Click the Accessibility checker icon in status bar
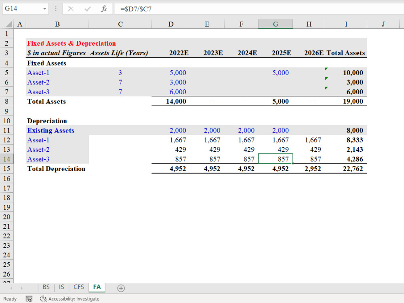This screenshot has width=404, height=303. click(x=42, y=299)
